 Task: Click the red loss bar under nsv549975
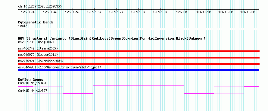click(x=139, y=58)
